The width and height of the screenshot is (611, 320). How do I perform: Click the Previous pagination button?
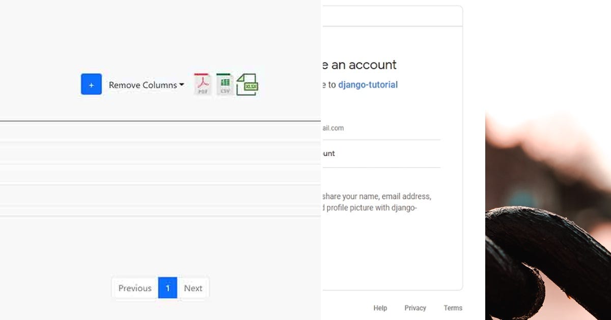pyautogui.click(x=134, y=288)
